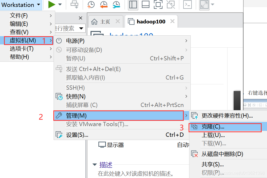The height and width of the screenshot is (178, 267).
Task: Open the 查看(V) menu
Action: coord(27,32)
